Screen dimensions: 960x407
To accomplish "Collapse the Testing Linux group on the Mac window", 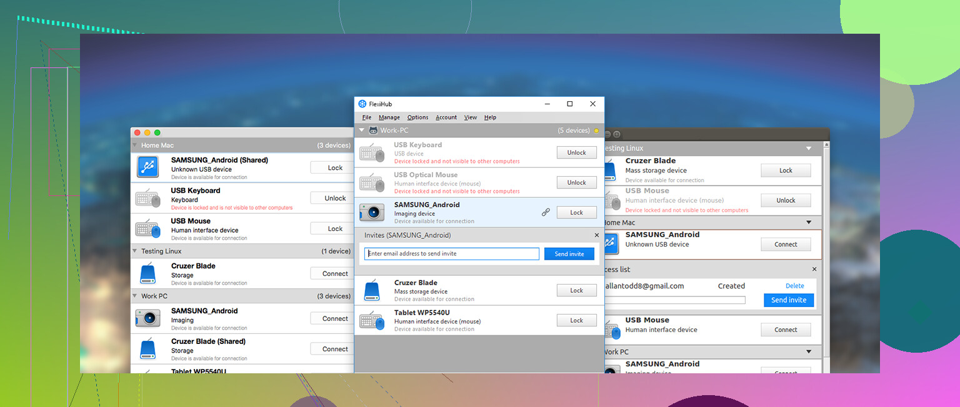I will point(136,251).
